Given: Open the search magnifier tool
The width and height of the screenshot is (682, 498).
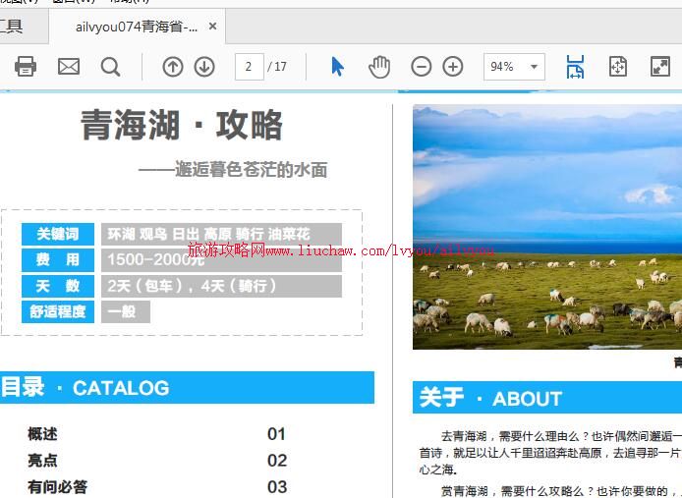Looking at the screenshot, I should [111, 67].
